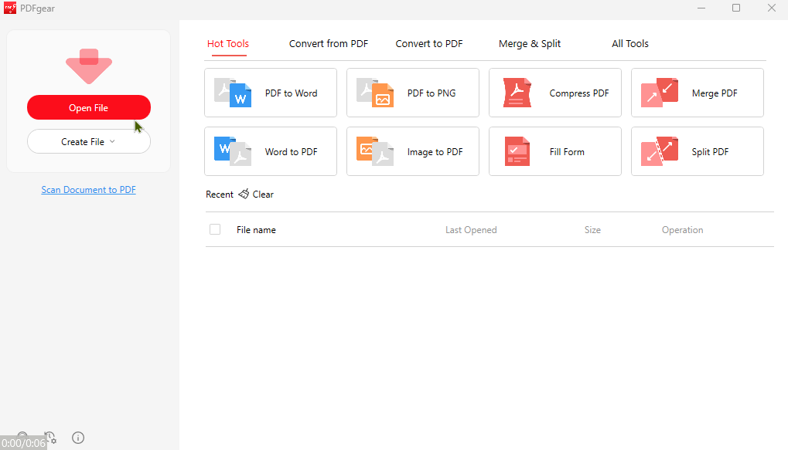Launch the Fill Form tool
Viewport: 788px width, 450px height.
click(554, 151)
